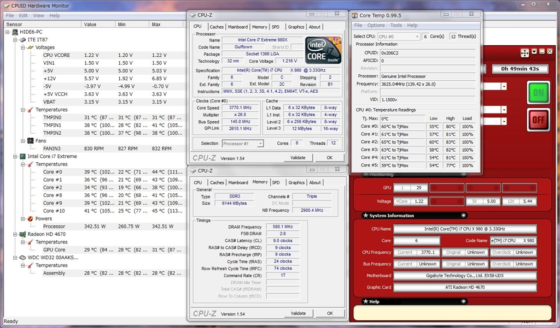Open the Options menu in Core Temp

376,25
